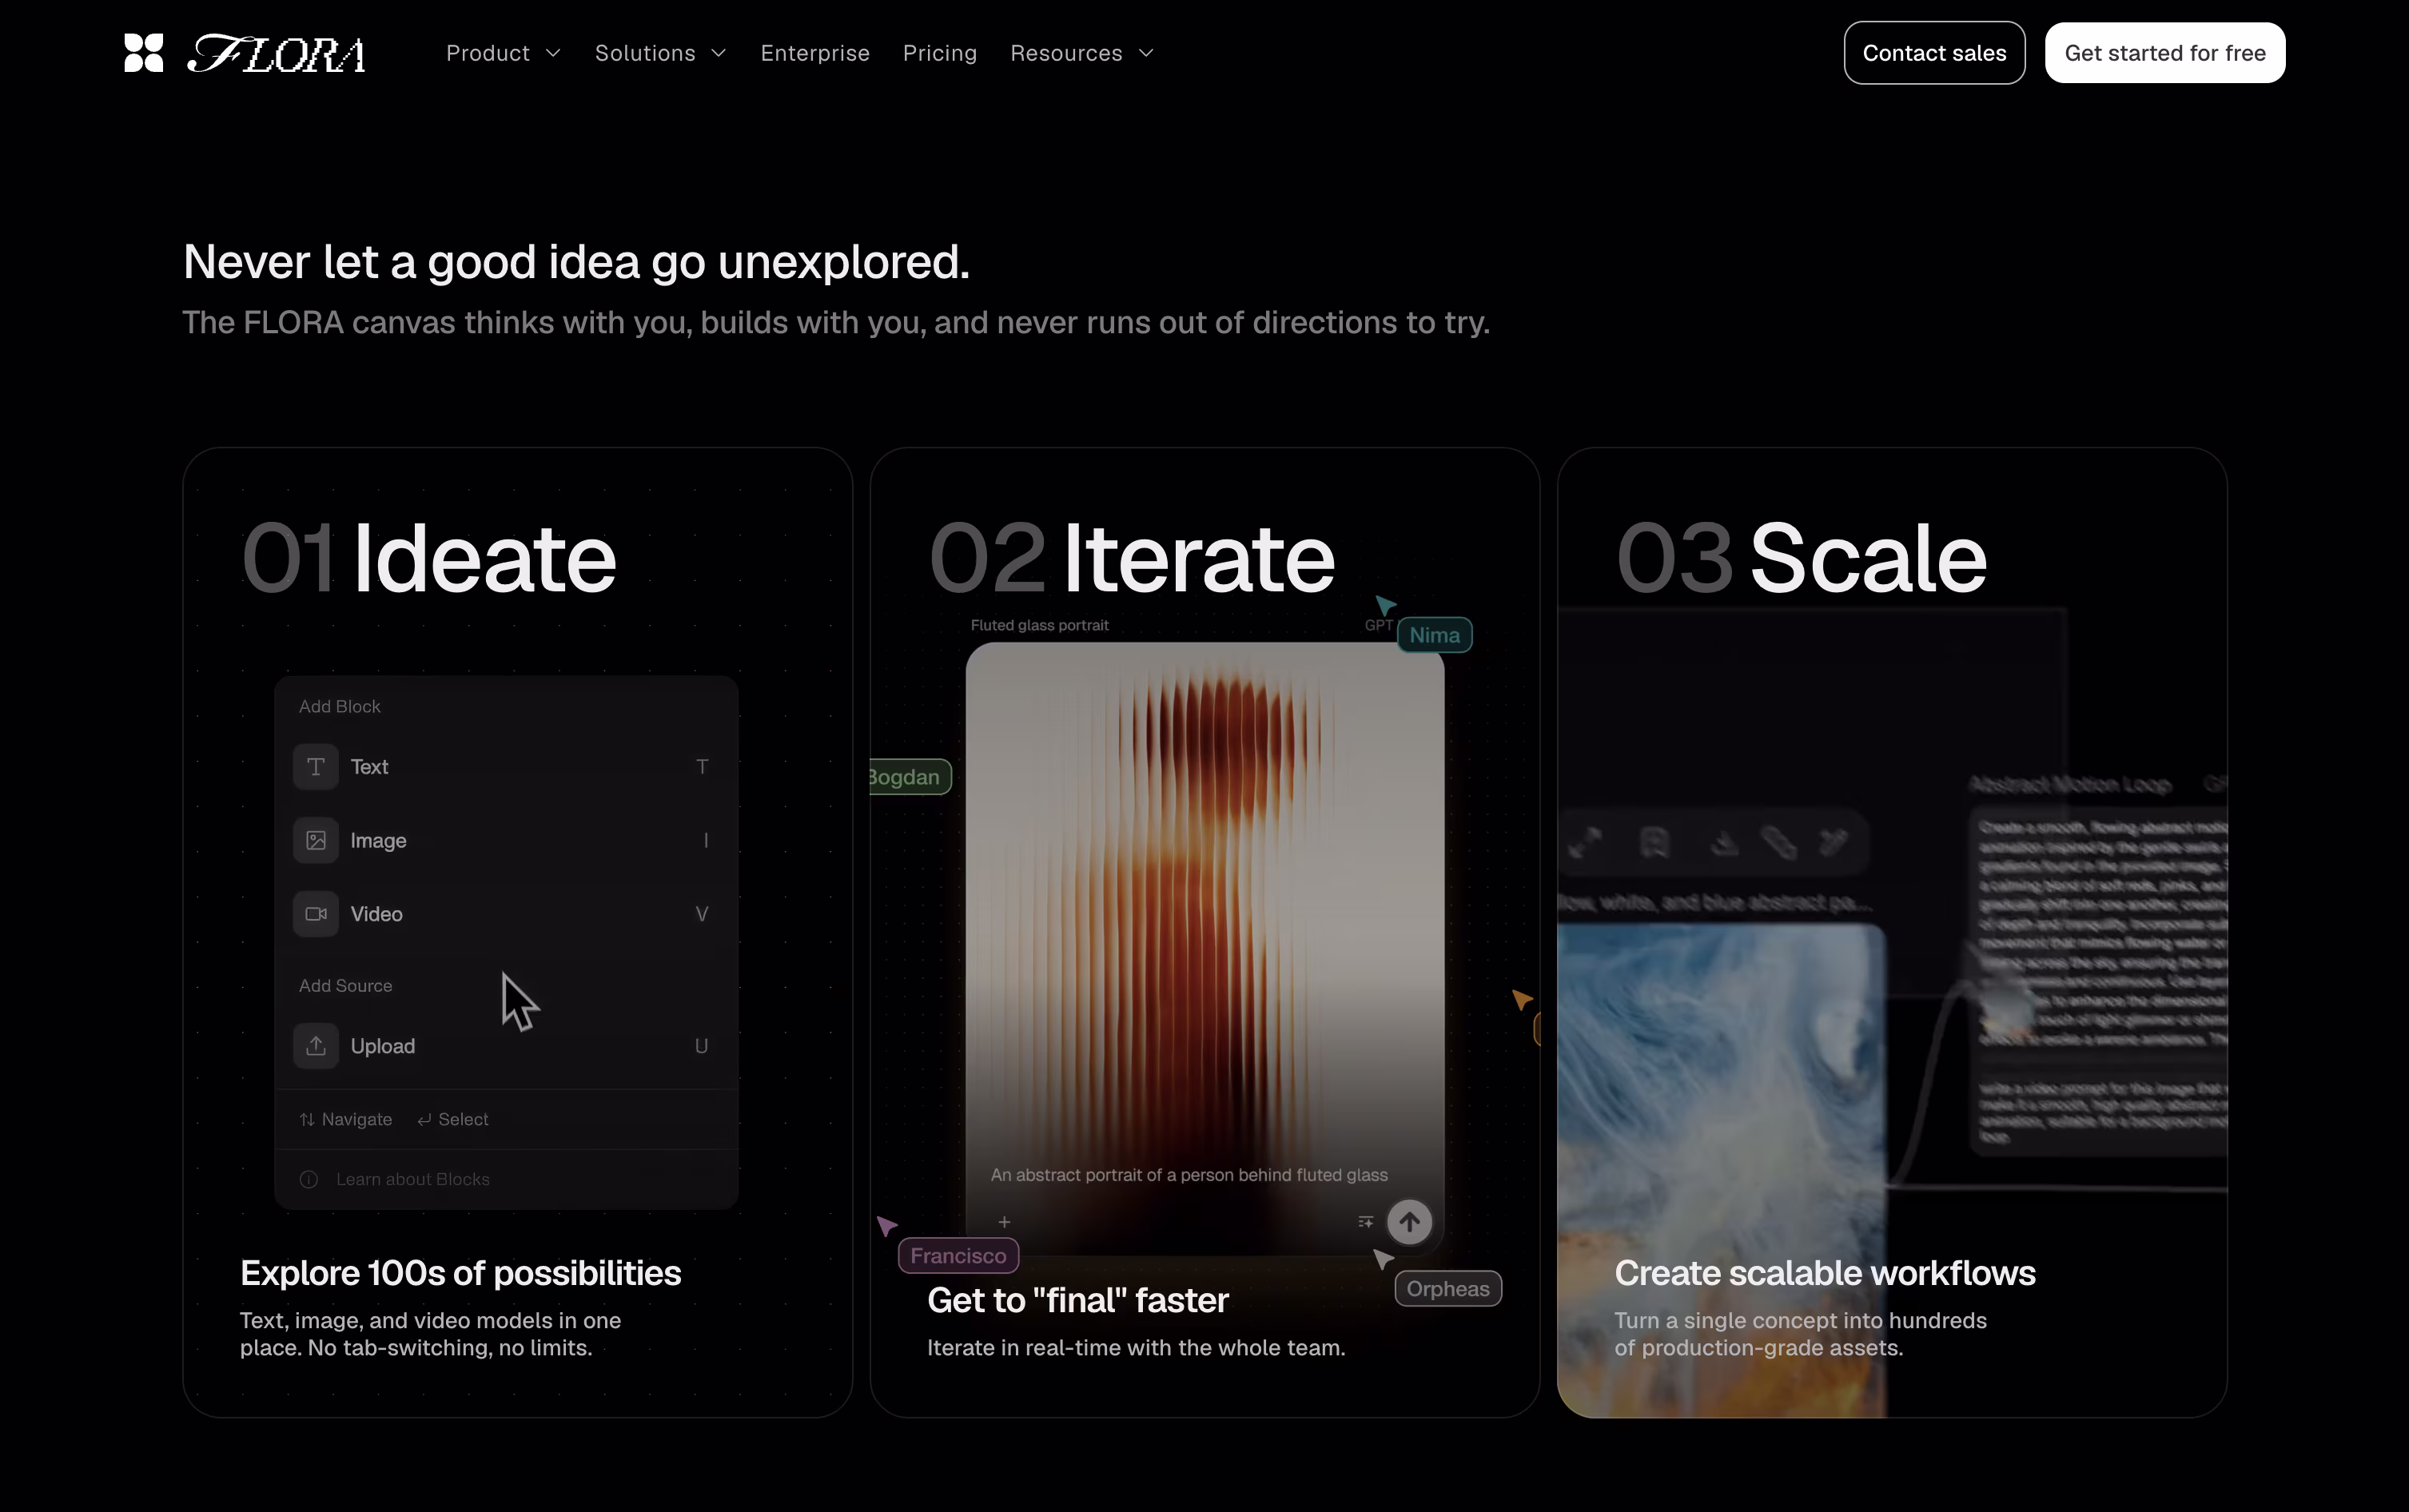Screen dimensions: 2409x1512
Task: Expand the Product dropdown chevron
Action: tap(553, 53)
